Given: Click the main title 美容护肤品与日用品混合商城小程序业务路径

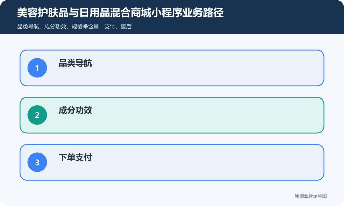Looking at the screenshot, I should point(120,13).
